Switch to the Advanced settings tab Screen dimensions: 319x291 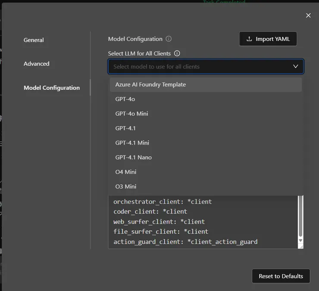(37, 64)
